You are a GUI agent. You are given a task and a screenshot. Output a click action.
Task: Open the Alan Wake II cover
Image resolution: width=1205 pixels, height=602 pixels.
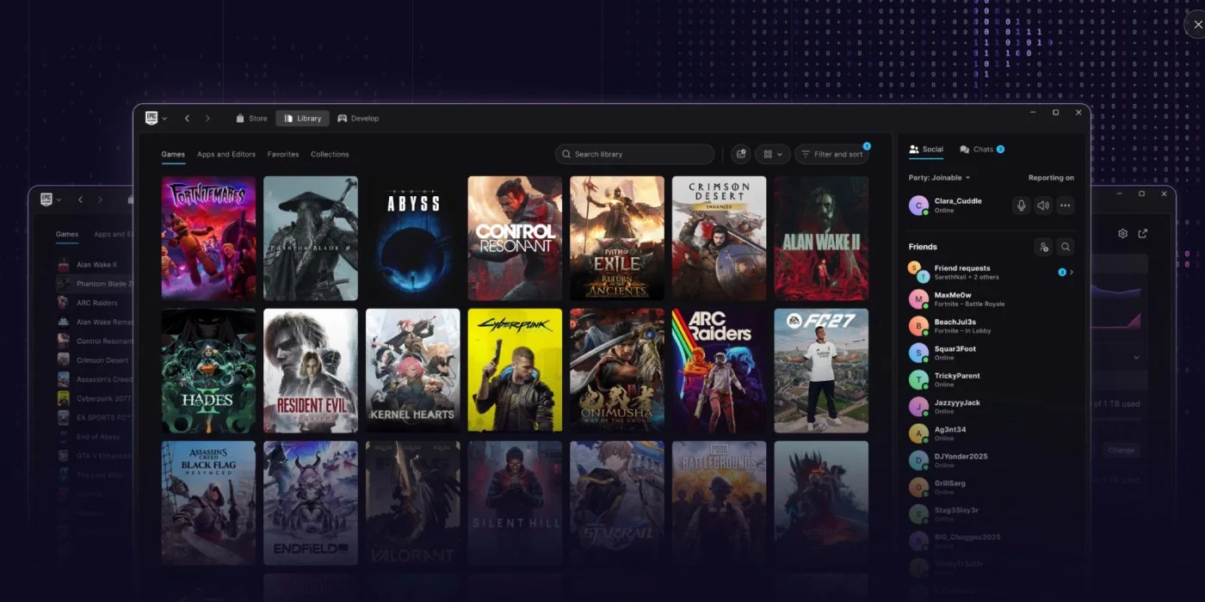(x=821, y=238)
